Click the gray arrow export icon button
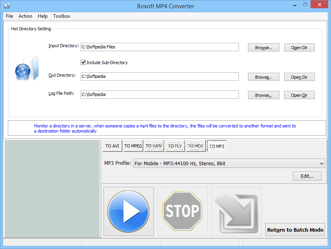The width and height of the screenshot is (331, 249). 237,211
